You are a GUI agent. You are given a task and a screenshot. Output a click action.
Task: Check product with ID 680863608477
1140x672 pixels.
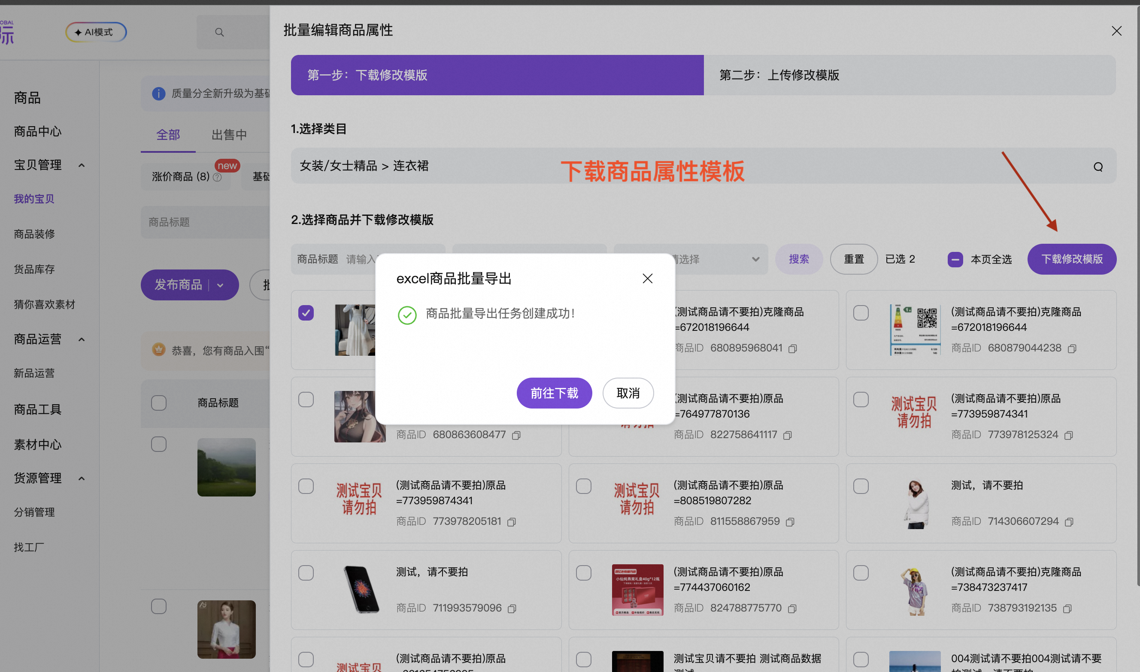tap(306, 400)
